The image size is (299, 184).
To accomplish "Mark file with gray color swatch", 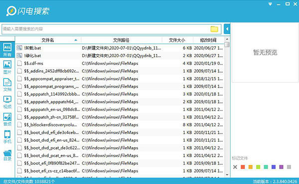I will pos(289,167).
